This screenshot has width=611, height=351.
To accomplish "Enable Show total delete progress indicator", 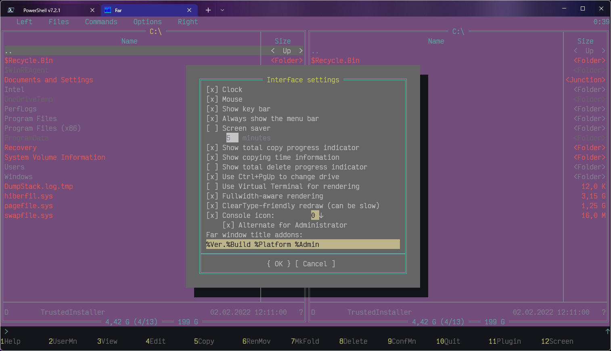I will (x=212, y=167).
